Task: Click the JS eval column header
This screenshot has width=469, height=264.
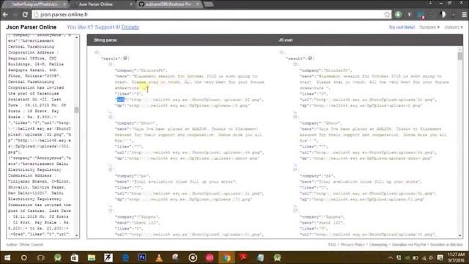Action: pyautogui.click(x=286, y=40)
